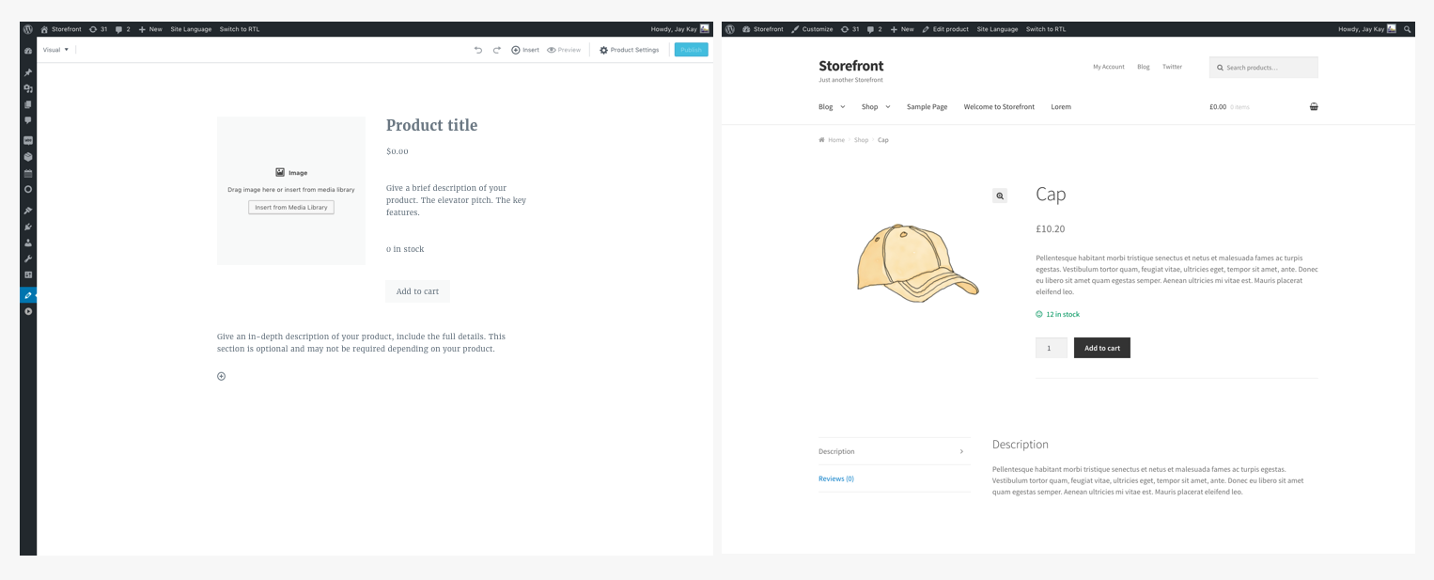Open the Visual editor mode dropdown
This screenshot has height=580, width=1434.
[x=55, y=50]
